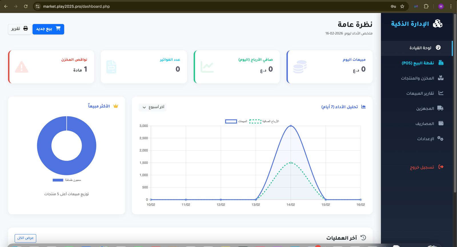Toggle المبيعات series in chart legend
Image resolution: width=457 pixels, height=247 pixels.
click(x=236, y=121)
